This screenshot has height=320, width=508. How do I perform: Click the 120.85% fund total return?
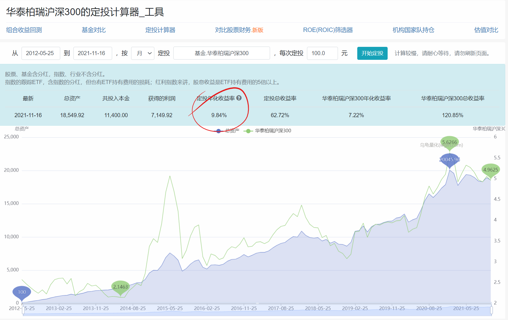(x=453, y=115)
